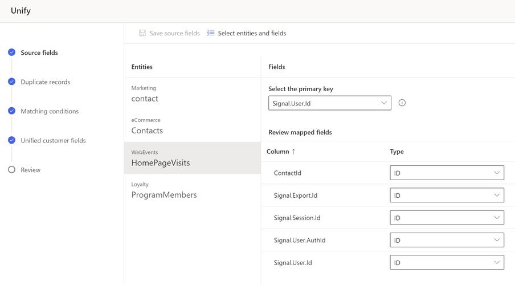The image size is (515, 285).
Task: Go to the Matching conditions step
Action: coord(50,111)
